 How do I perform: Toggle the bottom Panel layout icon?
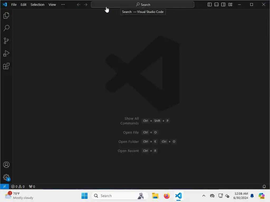(x=216, y=5)
